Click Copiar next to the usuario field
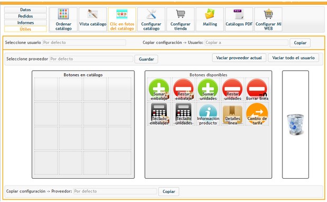 [300, 43]
